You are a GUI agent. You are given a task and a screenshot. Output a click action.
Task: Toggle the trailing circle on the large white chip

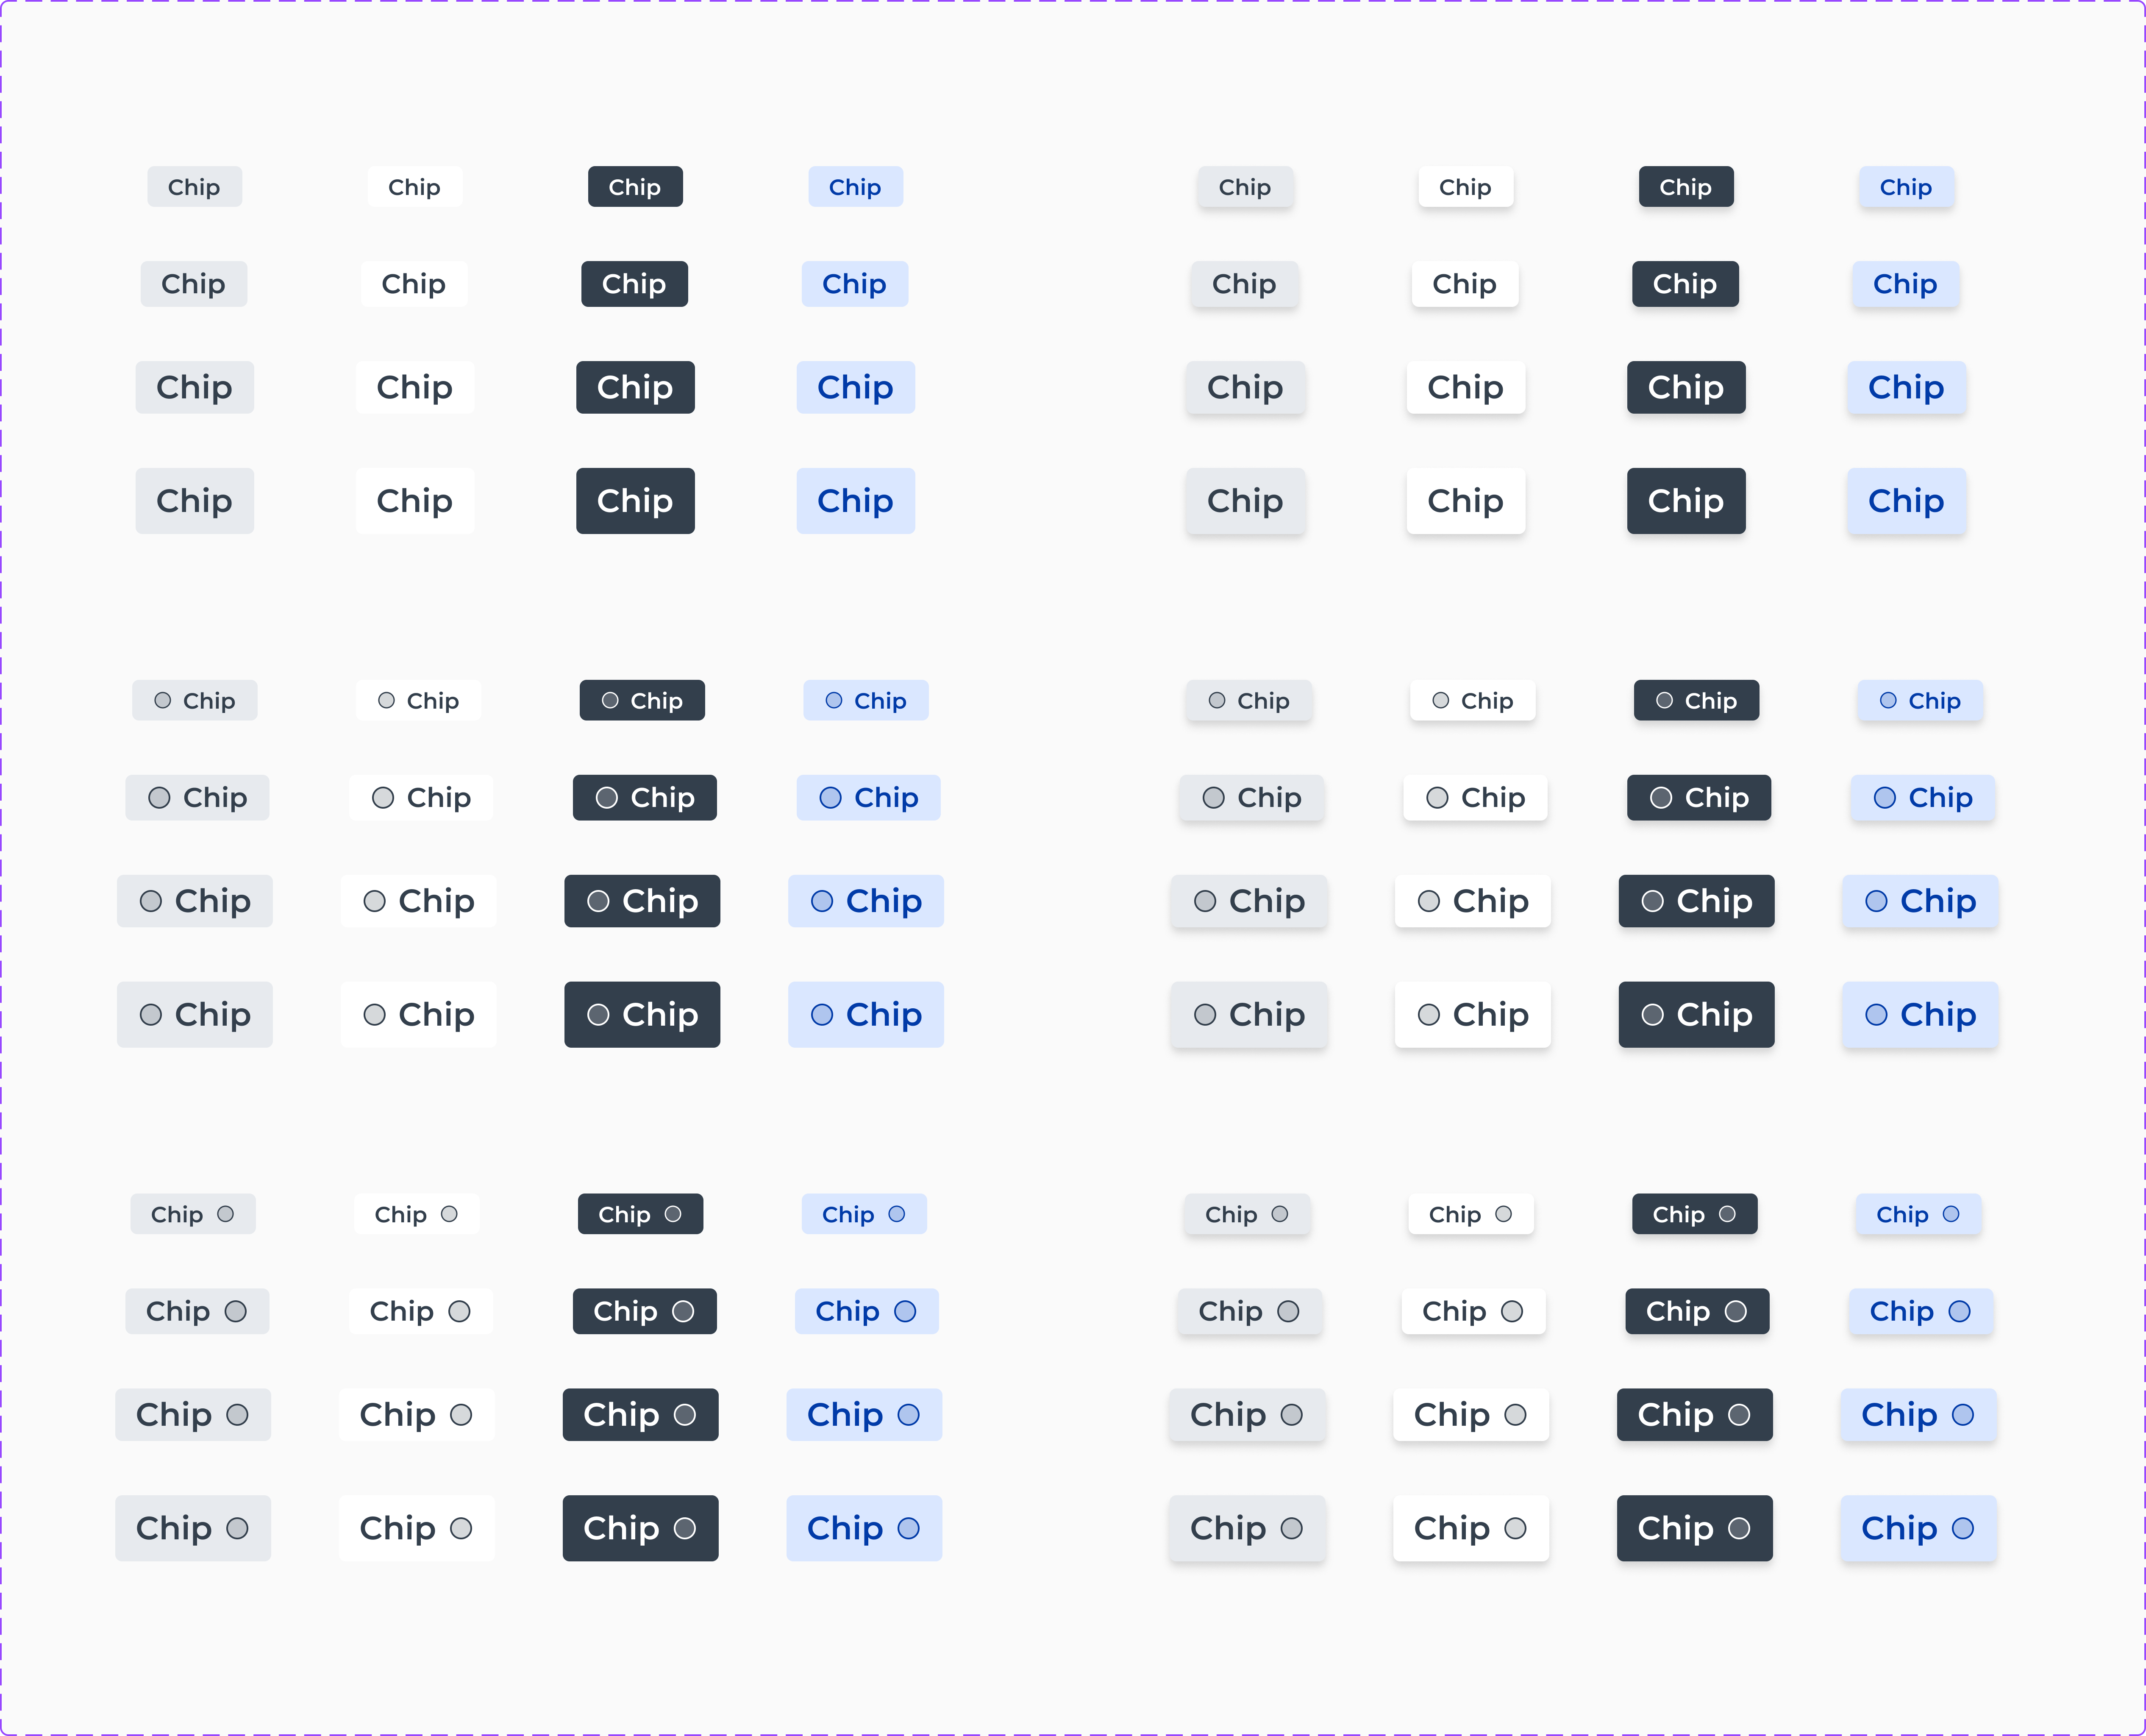click(462, 1415)
